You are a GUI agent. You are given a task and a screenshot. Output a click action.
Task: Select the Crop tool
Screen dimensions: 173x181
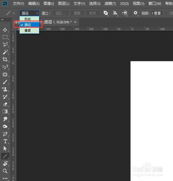click(5, 59)
